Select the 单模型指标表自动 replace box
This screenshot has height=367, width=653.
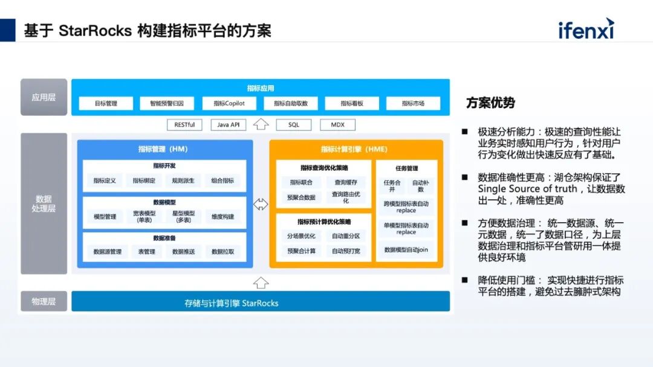coord(406,229)
